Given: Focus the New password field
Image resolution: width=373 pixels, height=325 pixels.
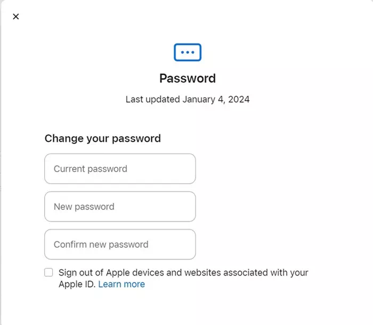Looking at the screenshot, I should click(120, 207).
